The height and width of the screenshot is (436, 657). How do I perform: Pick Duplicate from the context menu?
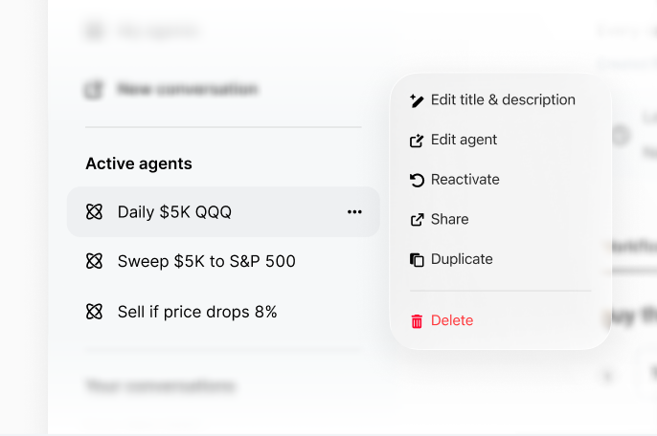point(462,259)
